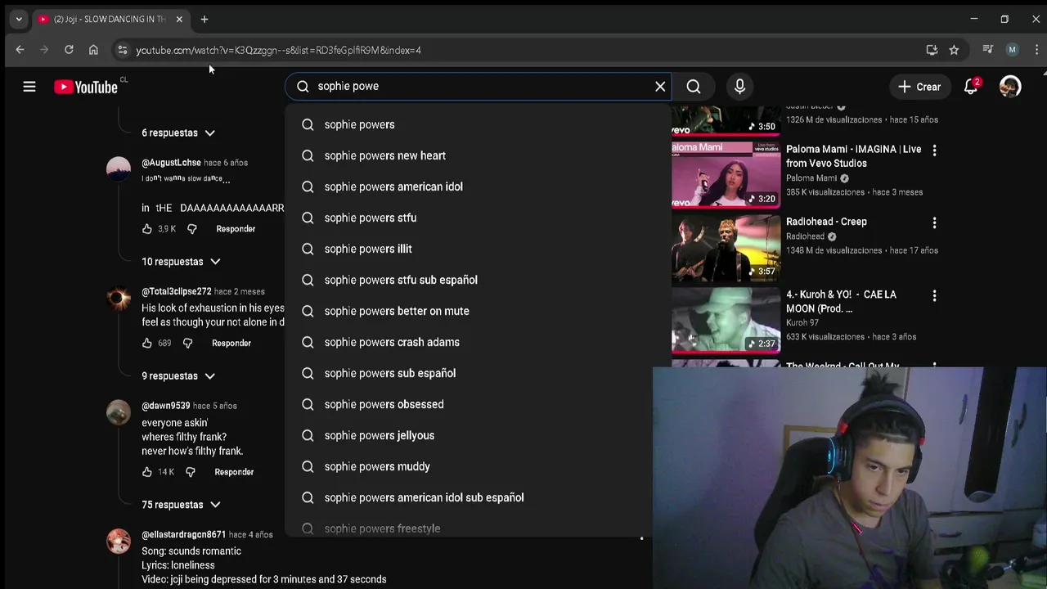Screen dimensions: 1047x589
Task: Click the address bar URL
Action: point(278,50)
